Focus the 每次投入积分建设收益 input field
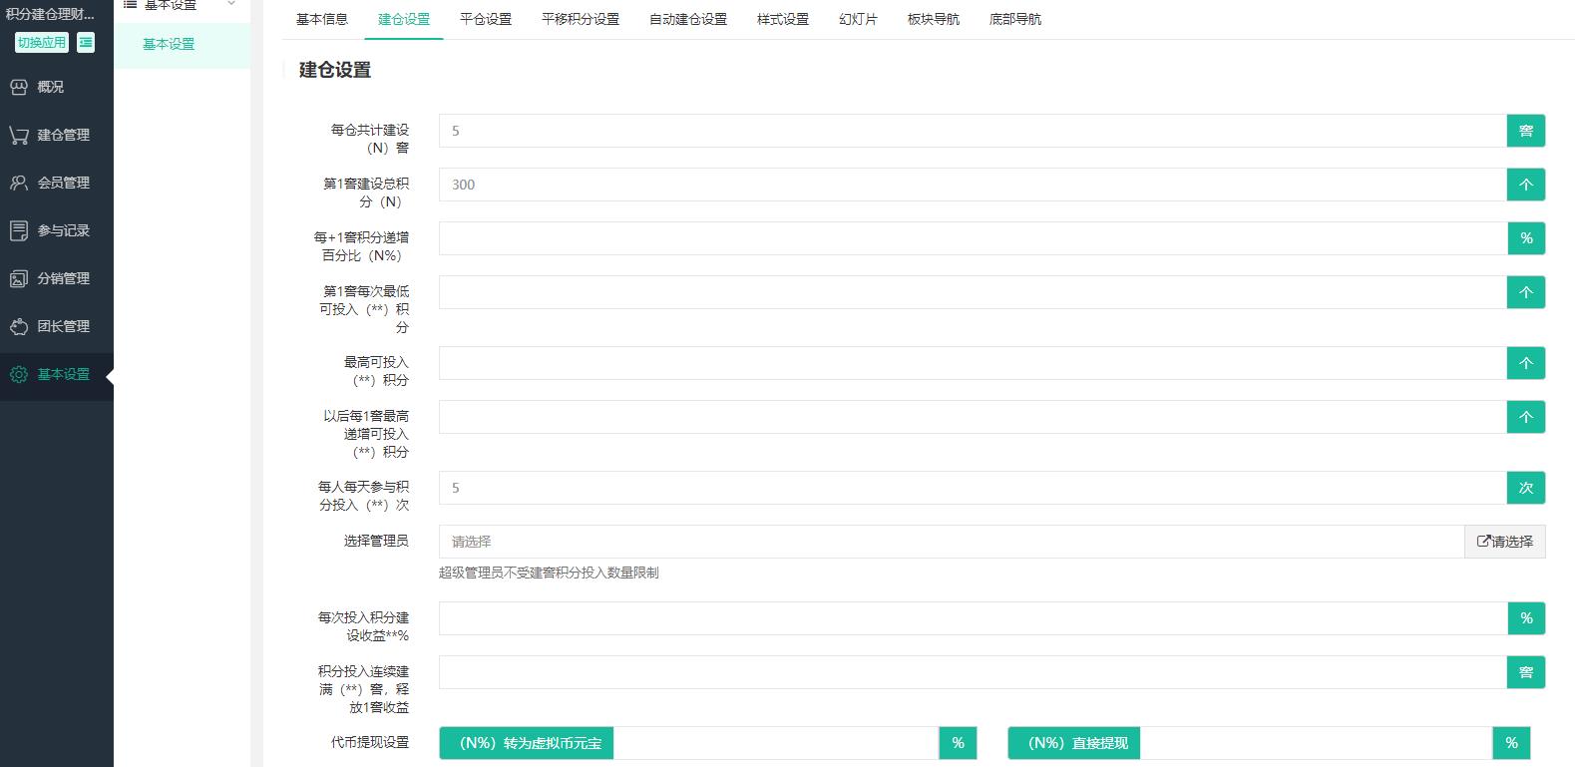Screen dimensions: 1575x767 (973, 618)
